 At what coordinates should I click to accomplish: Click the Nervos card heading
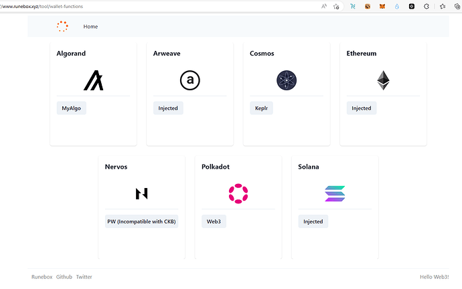(x=116, y=167)
